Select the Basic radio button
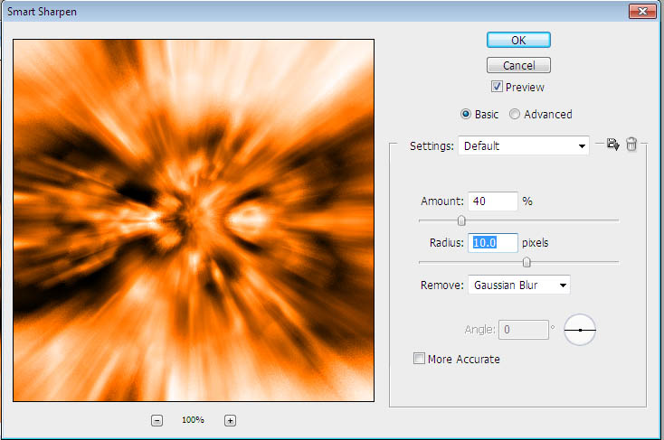 tap(465, 114)
